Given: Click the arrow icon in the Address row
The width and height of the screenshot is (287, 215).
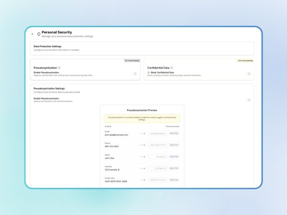Looking at the screenshot, I should (x=142, y=168).
